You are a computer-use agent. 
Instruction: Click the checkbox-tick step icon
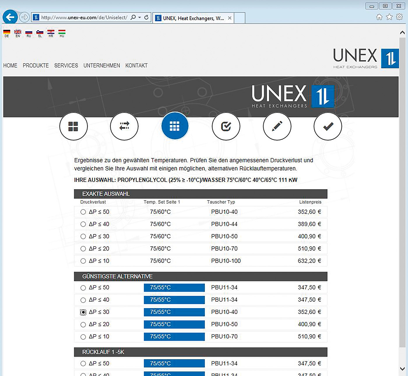click(x=226, y=126)
